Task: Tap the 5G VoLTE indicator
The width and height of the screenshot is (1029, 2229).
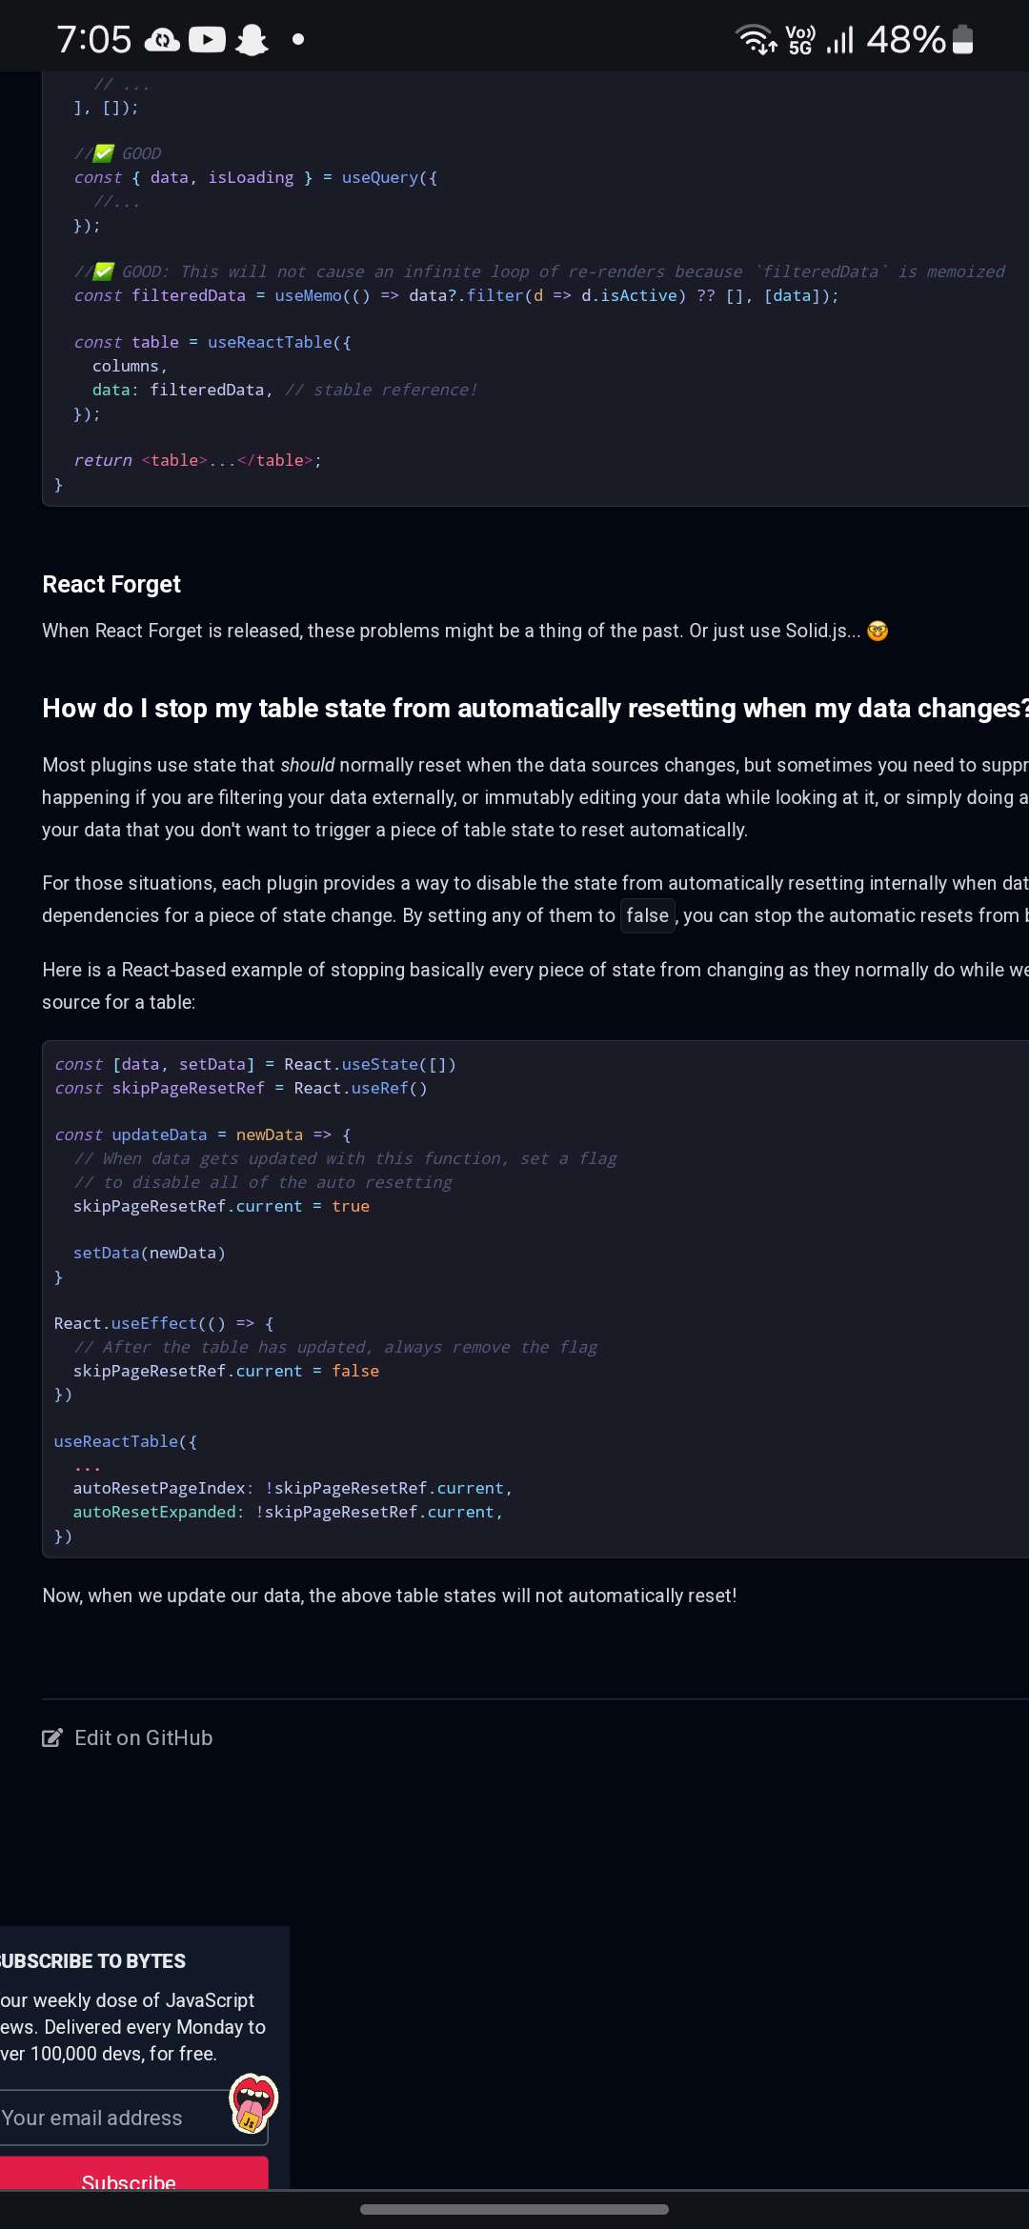Action: 800,40
